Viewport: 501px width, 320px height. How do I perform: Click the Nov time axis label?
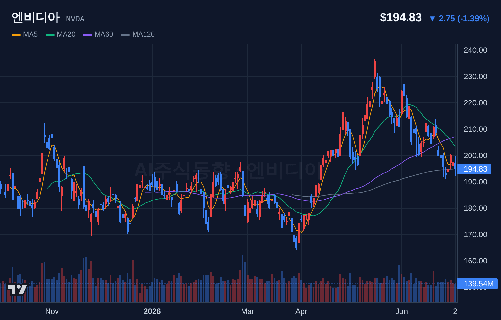pos(52,311)
